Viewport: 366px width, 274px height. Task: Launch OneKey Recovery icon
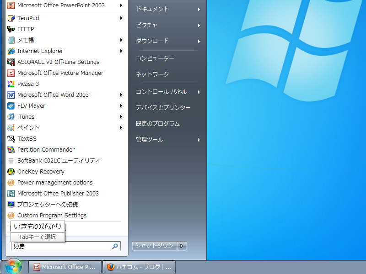point(11,172)
